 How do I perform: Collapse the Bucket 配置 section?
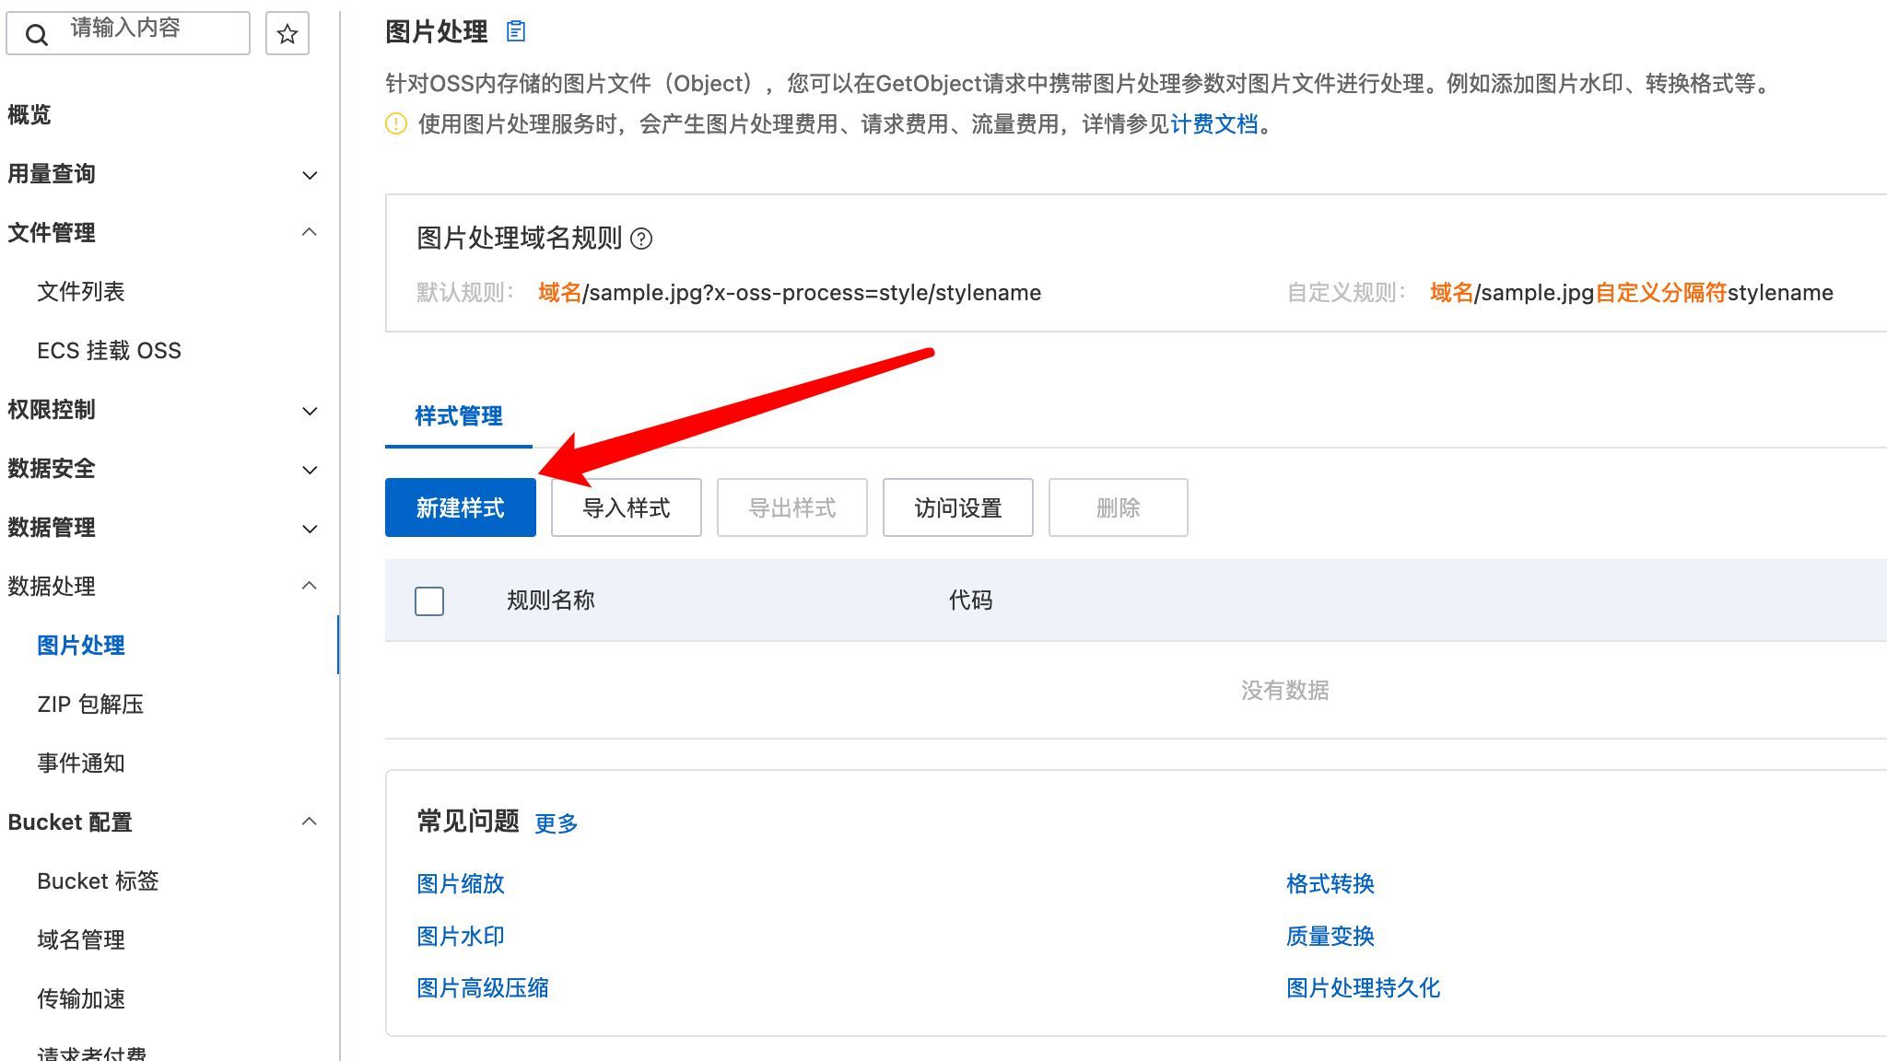point(310,822)
